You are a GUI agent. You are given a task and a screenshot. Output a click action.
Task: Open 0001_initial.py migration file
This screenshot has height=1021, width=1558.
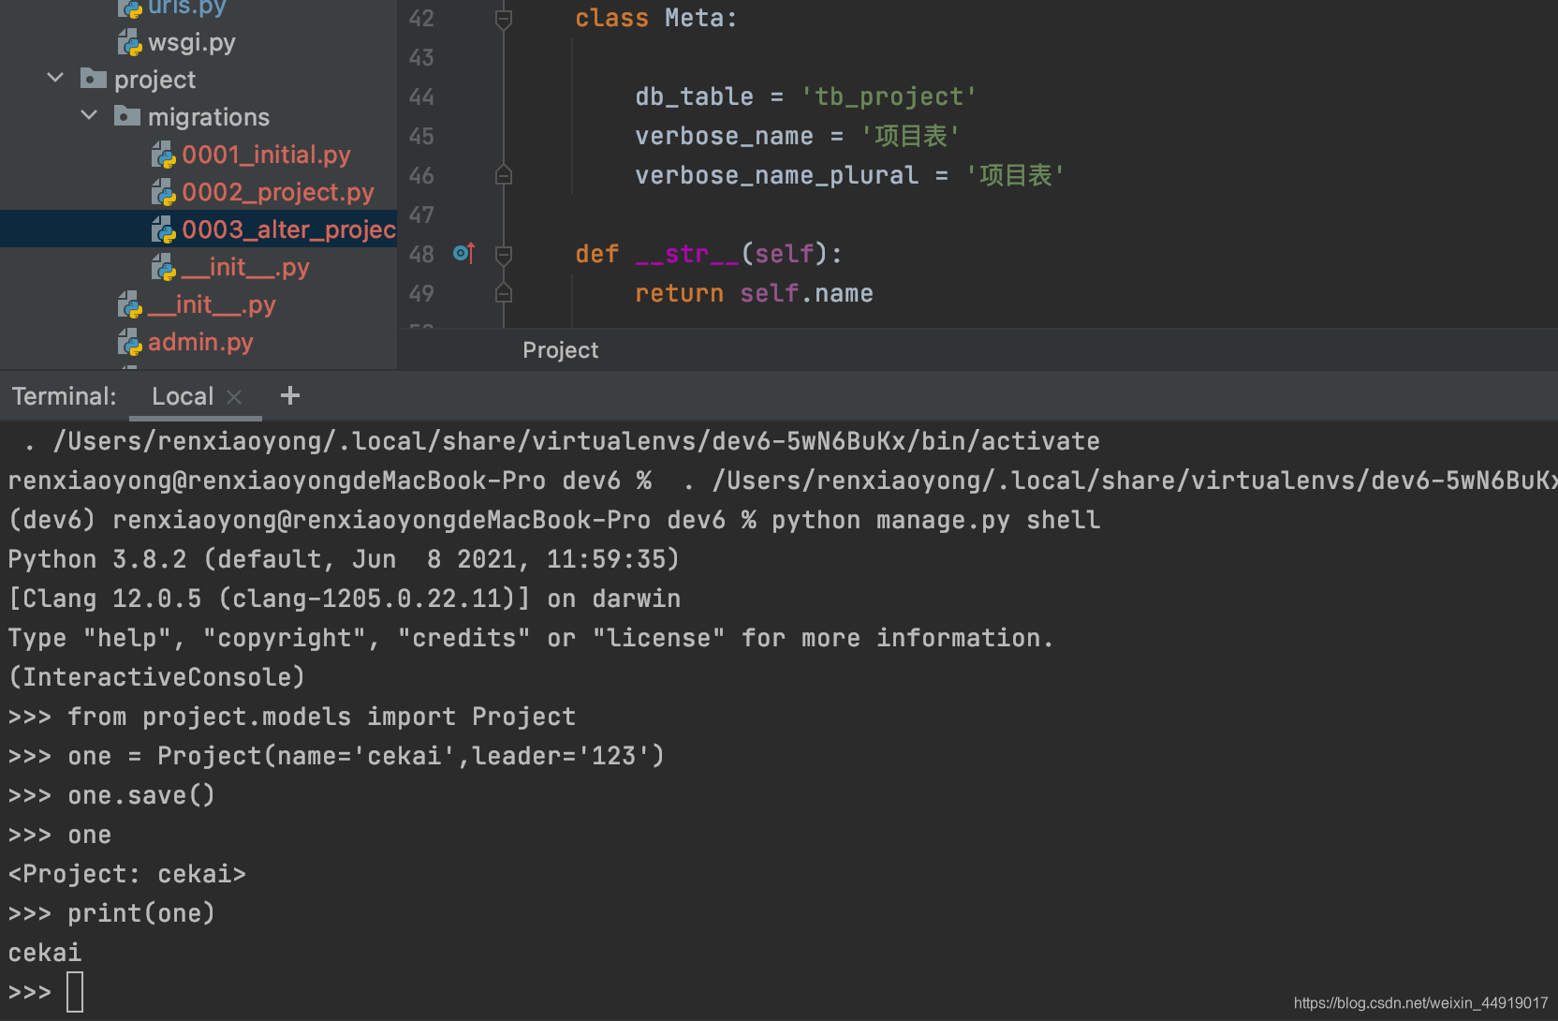tap(266, 155)
